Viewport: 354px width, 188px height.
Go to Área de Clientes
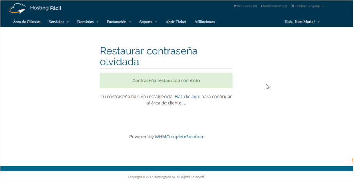point(26,22)
